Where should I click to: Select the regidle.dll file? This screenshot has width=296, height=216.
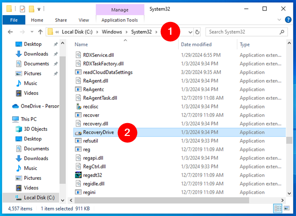tap(94, 184)
